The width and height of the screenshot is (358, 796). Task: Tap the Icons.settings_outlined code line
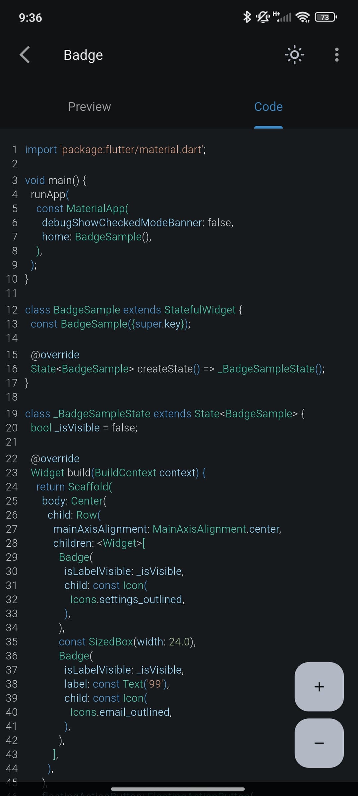pyautogui.click(x=127, y=599)
